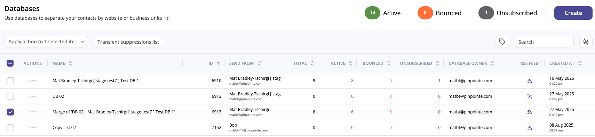Click ID 6912 cell
Image resolution: width=595 pixels, height=137 pixels.
click(216, 96)
